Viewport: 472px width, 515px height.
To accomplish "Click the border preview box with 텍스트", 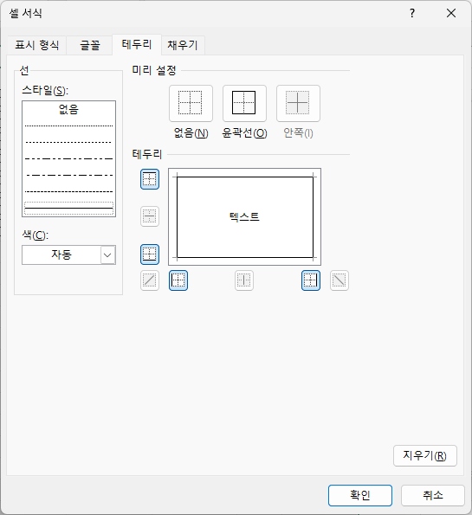I will pyautogui.click(x=244, y=216).
